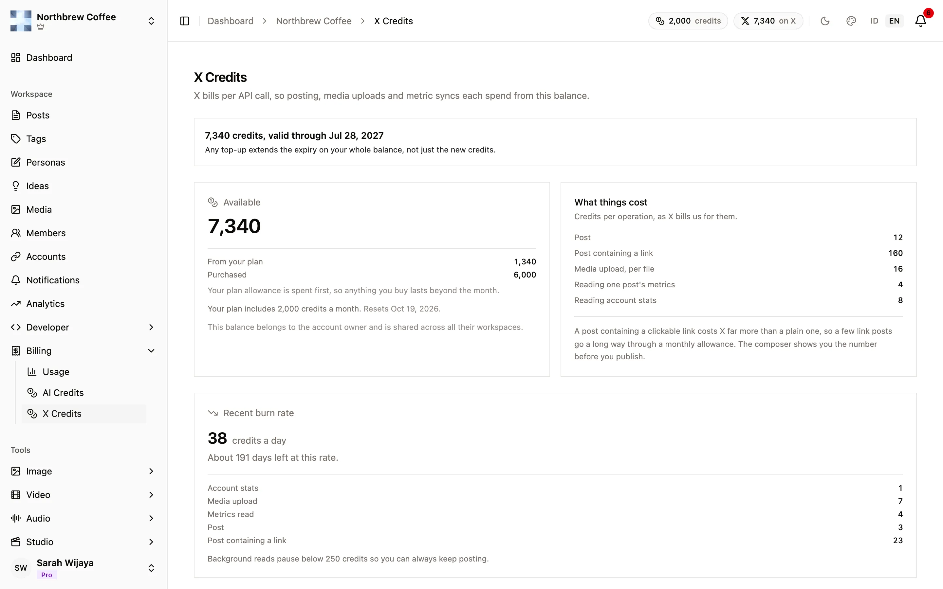Open Sarah Wijaya user menu

coord(83,568)
